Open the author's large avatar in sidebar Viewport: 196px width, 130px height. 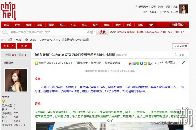(16, 80)
